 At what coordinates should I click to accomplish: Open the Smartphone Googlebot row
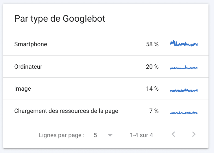106,44
